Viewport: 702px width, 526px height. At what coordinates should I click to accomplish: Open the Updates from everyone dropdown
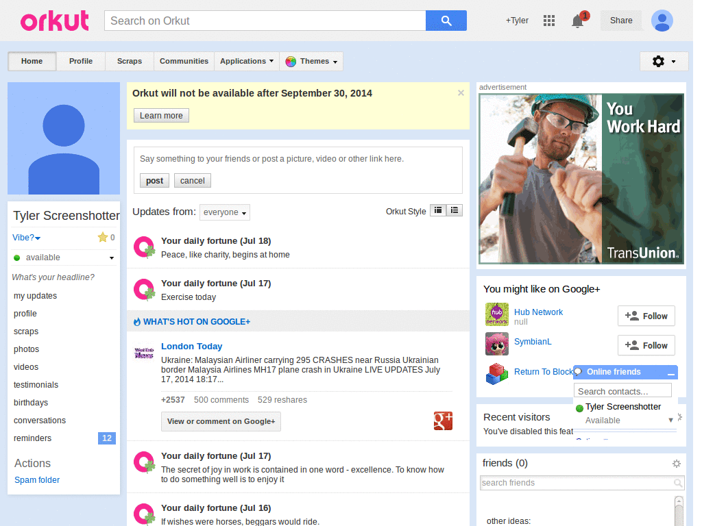[225, 212]
